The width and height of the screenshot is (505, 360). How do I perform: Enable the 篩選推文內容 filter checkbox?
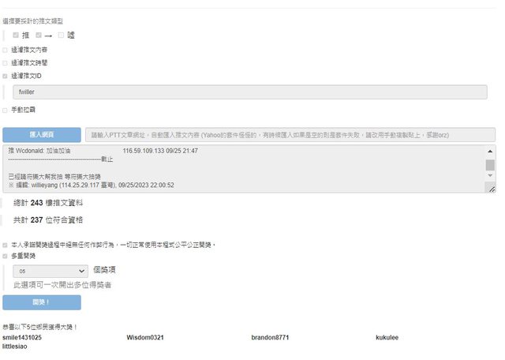pos(5,50)
